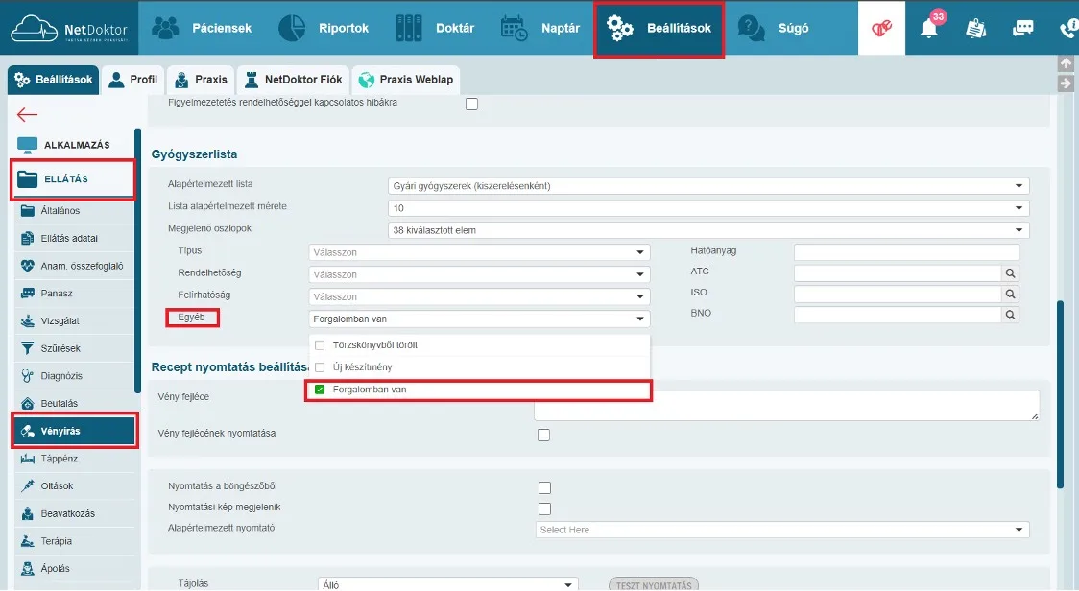Select Vényírás in the sidebar
The width and height of the screenshot is (1079, 591).
pyautogui.click(x=74, y=431)
